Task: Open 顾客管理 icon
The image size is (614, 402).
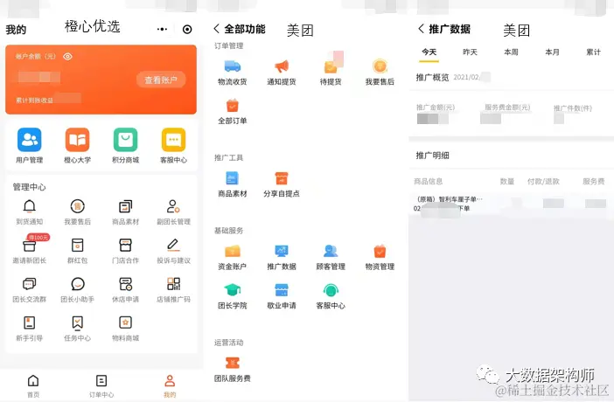Action: coord(331,251)
